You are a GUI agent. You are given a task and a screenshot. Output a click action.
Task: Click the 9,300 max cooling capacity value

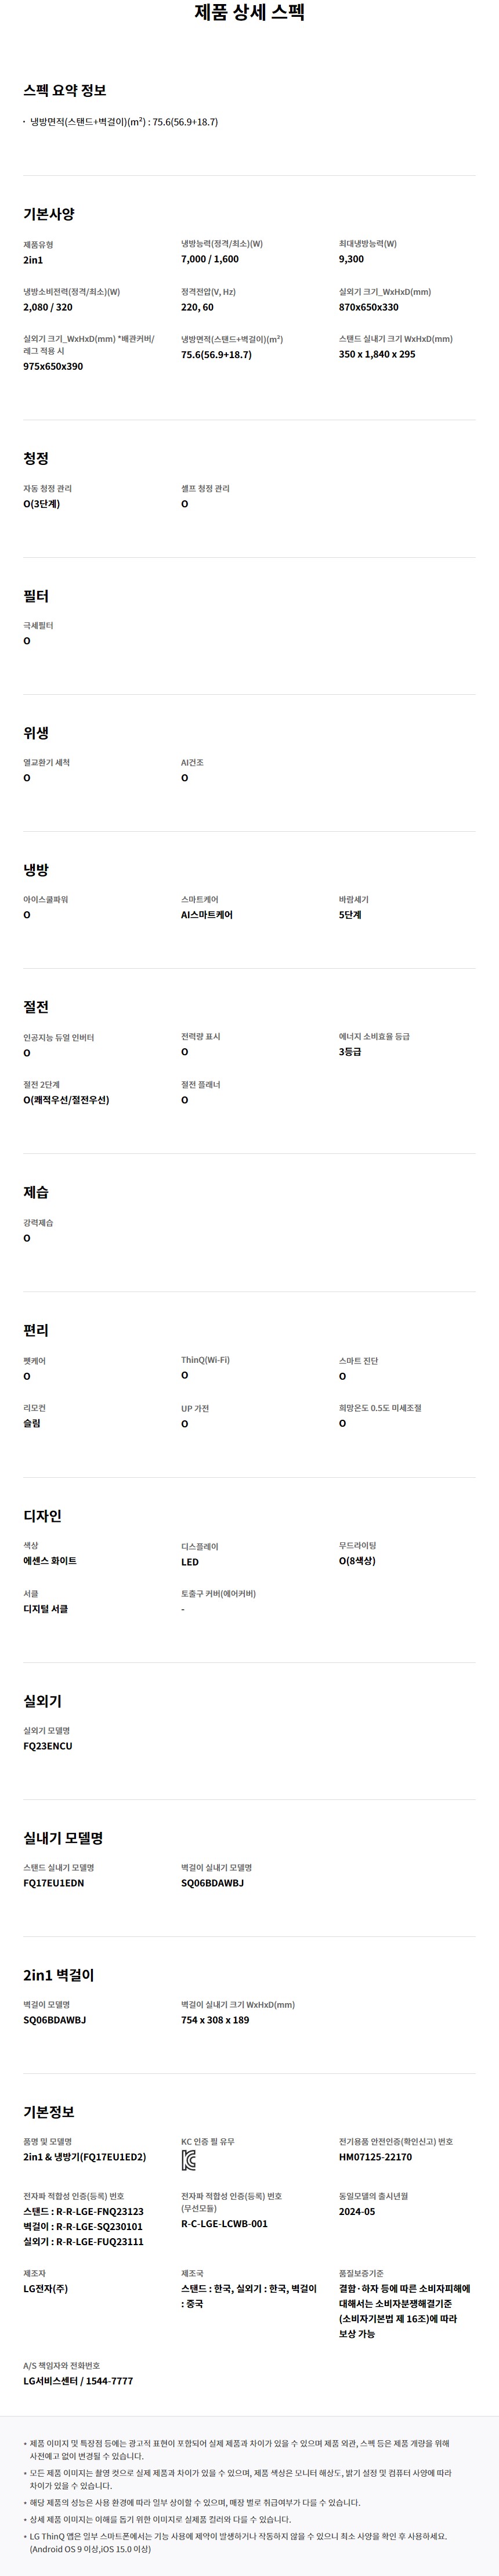coord(351,259)
